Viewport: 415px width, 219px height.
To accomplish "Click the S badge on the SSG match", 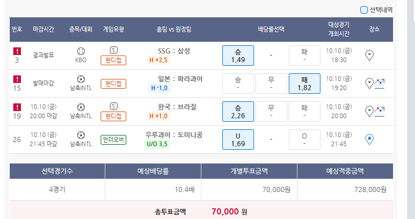I will (x=113, y=50).
